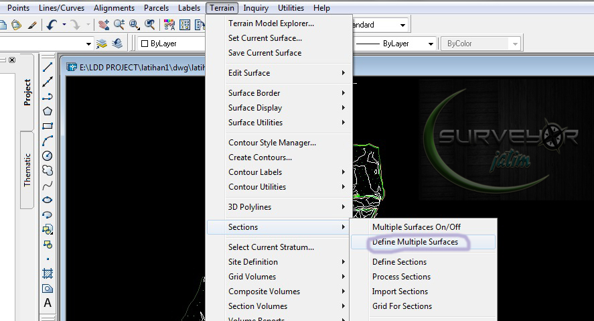Click Make Object's Layer Current icon

tap(102, 44)
